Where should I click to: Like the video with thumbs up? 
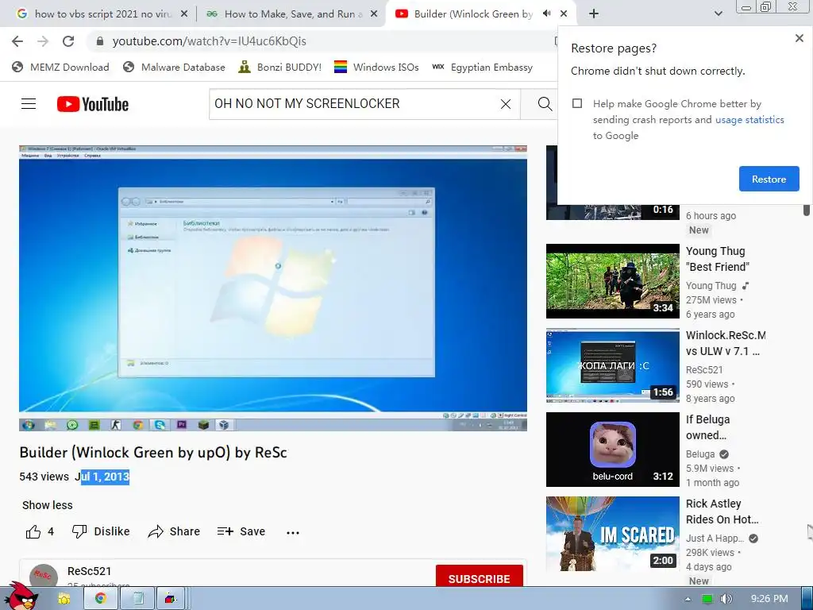(33, 531)
